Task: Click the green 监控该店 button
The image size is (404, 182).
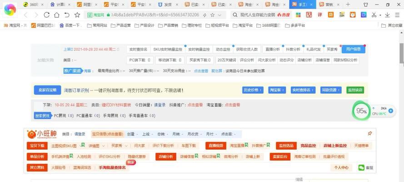Action: pos(355,90)
